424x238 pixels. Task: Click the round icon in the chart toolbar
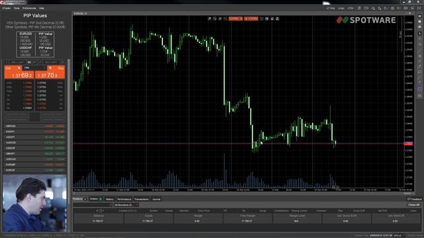pyautogui.click(x=267, y=19)
